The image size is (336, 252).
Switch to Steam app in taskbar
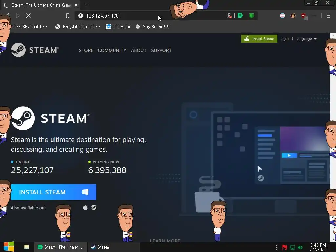pyautogui.click(x=114, y=247)
